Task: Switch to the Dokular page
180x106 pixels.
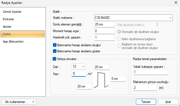Action: 23,19
